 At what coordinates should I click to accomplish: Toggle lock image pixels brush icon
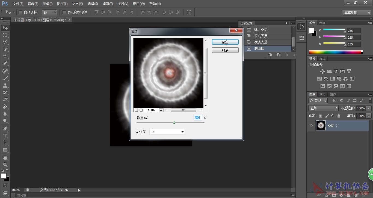(x=327, y=116)
